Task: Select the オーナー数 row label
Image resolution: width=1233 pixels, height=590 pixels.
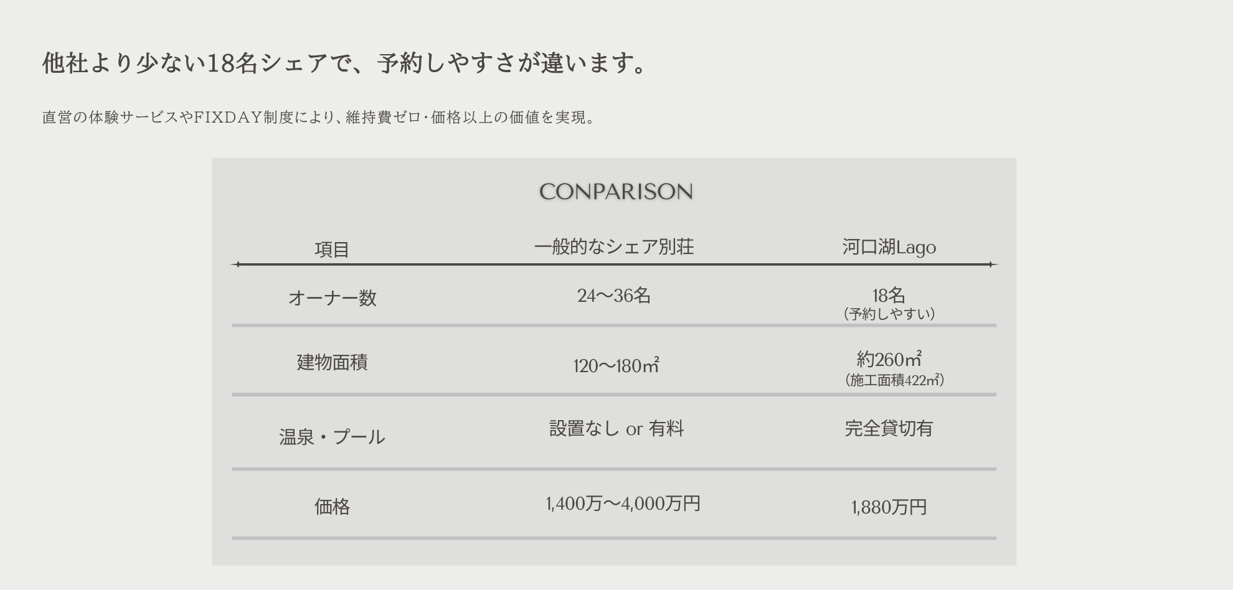Action: [332, 298]
